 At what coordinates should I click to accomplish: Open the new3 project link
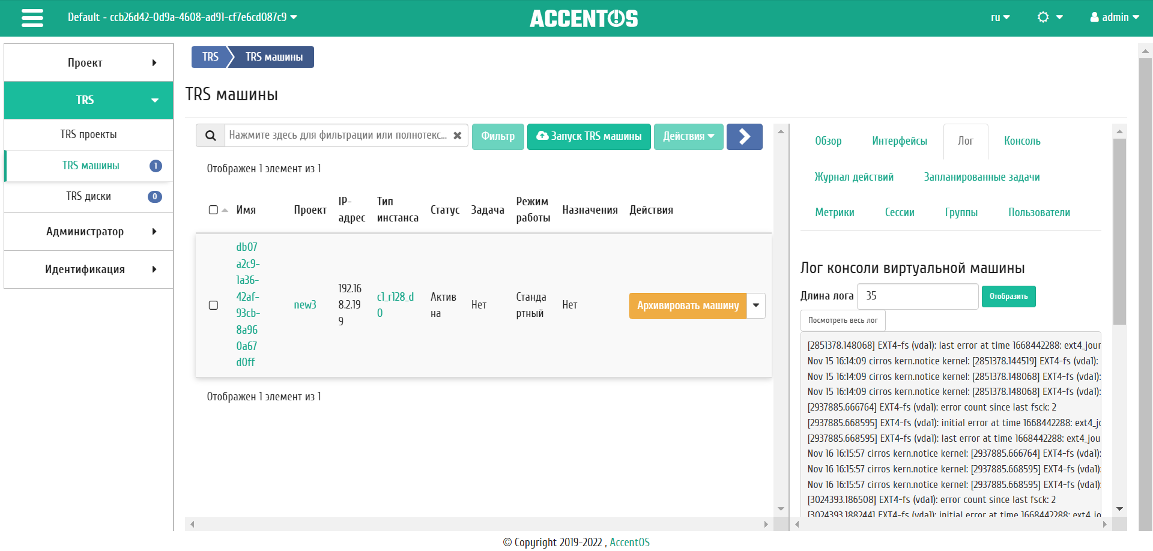304,304
